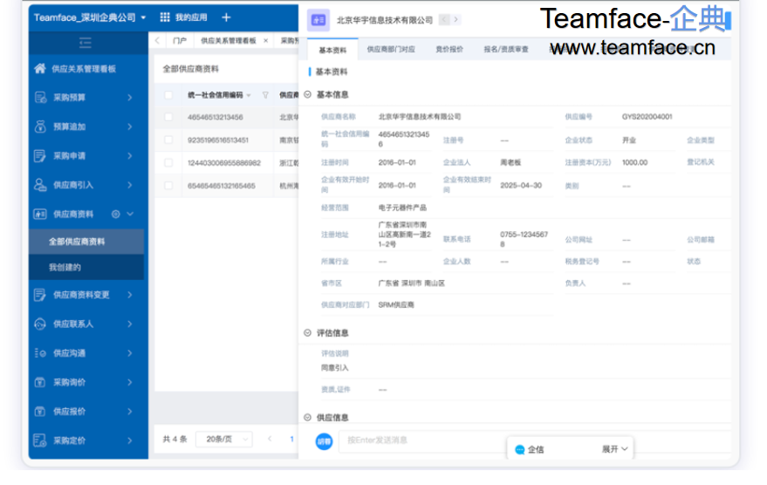Image resolution: width=767 pixels, height=485 pixels.
Task: Click the 供应报价 sidebar icon
Action: pyautogui.click(x=40, y=411)
